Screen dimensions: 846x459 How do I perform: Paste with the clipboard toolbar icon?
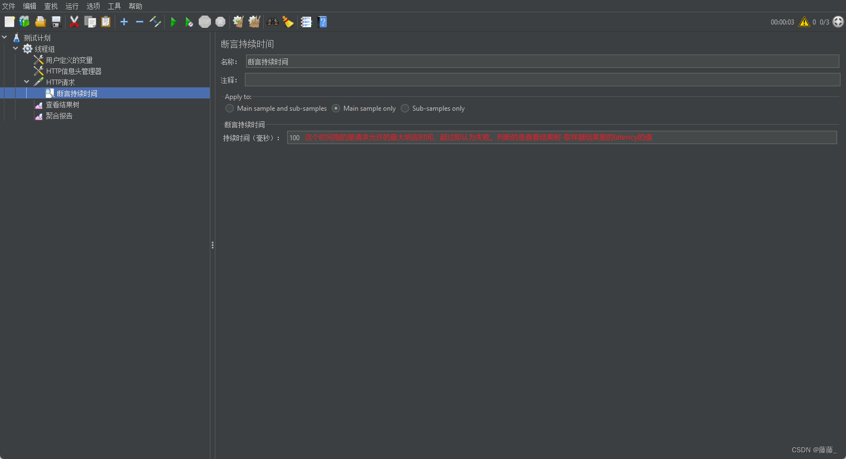(x=106, y=22)
